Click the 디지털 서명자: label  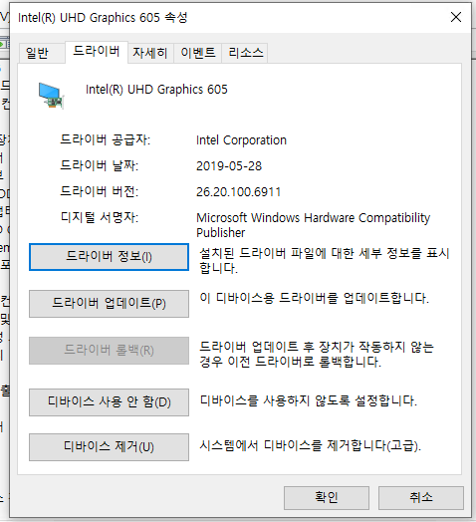pos(100,217)
